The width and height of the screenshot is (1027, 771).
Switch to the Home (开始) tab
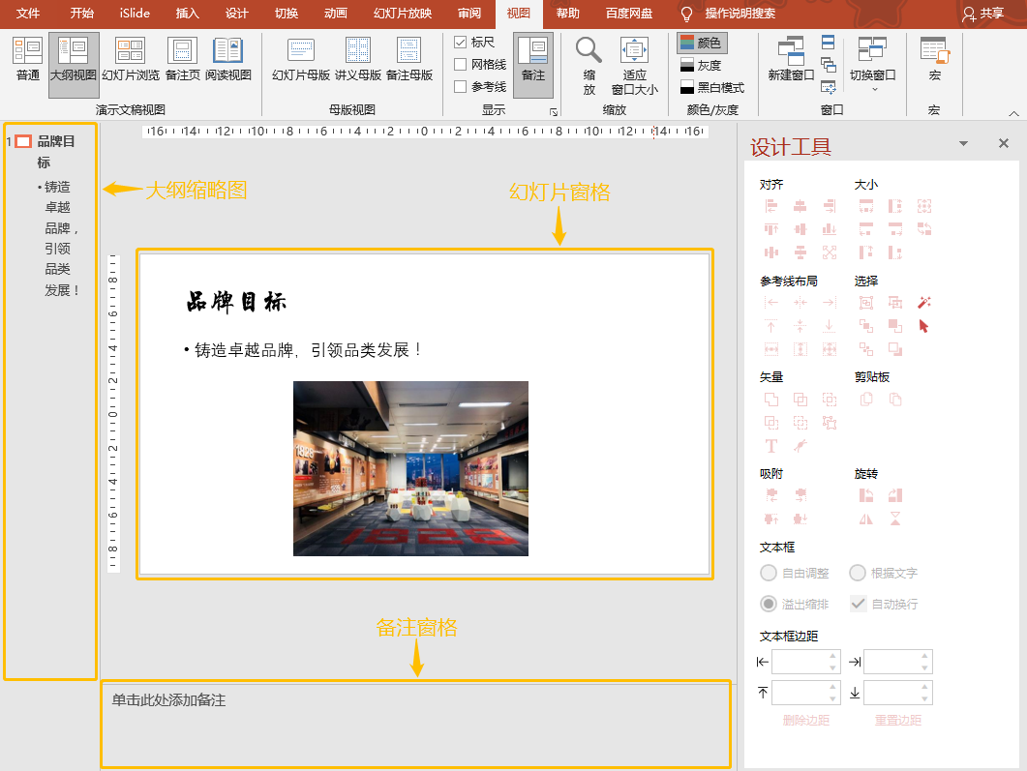pyautogui.click(x=82, y=14)
